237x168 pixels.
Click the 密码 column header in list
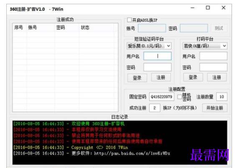coord(66,28)
